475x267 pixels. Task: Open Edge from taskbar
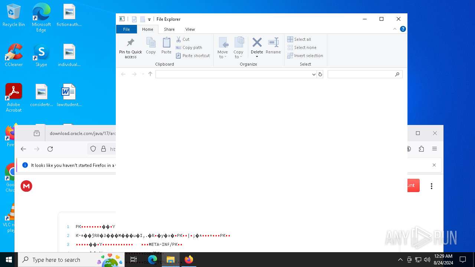pos(153,260)
